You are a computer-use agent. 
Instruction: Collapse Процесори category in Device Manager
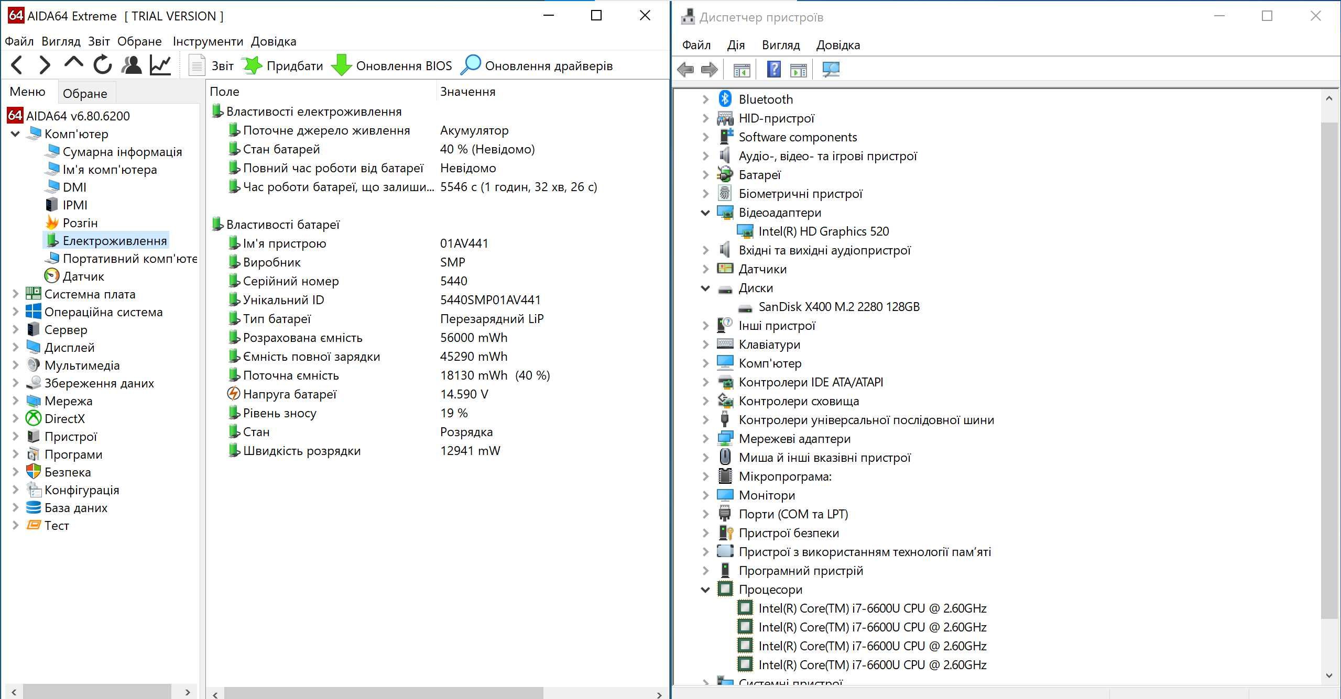point(705,590)
